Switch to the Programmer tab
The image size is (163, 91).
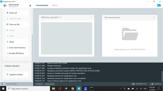[x=42, y=6]
